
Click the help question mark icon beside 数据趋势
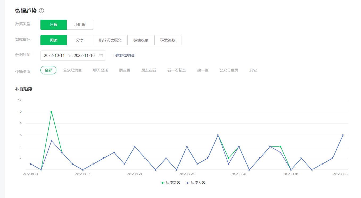pos(42,11)
